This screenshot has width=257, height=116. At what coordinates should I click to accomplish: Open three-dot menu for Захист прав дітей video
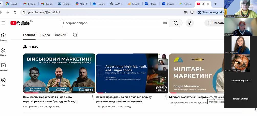pos(166,97)
